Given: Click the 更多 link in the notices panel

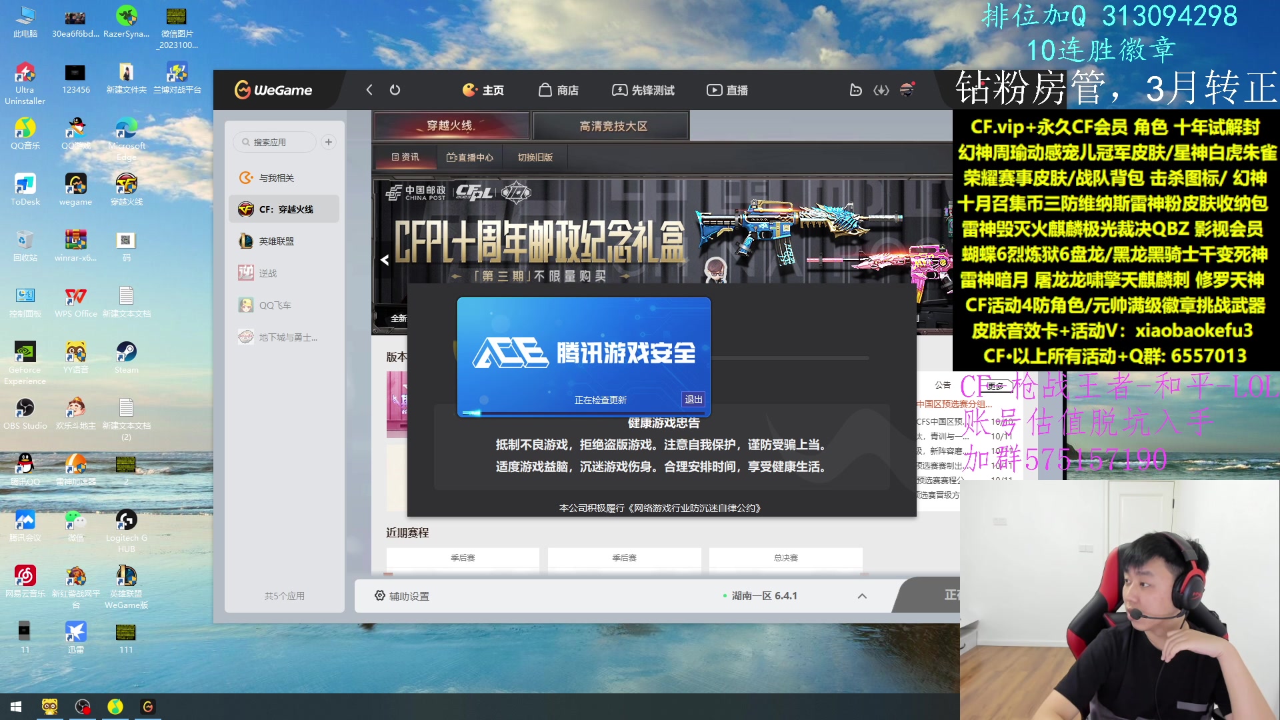Looking at the screenshot, I should pyautogui.click(x=995, y=386).
